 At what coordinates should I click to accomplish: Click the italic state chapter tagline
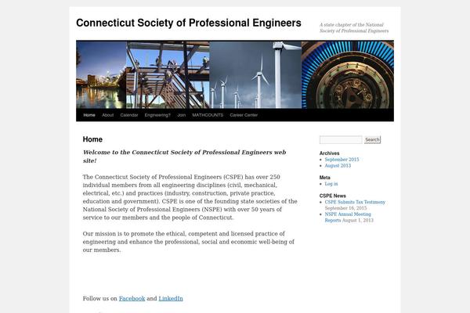pos(354,27)
